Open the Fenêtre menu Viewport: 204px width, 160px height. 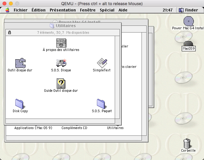[x=88, y=10]
